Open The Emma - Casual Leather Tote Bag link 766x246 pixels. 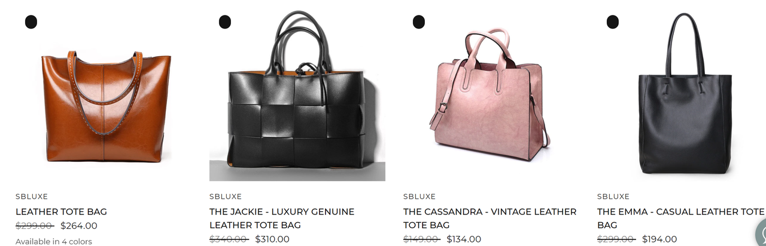(681, 219)
